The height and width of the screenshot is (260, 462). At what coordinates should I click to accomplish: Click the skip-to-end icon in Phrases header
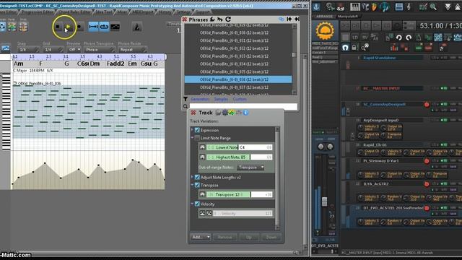297,19
